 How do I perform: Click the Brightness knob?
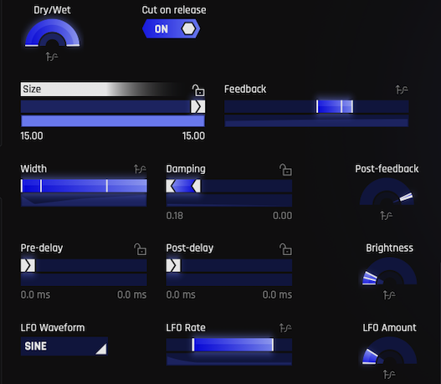pos(389,271)
